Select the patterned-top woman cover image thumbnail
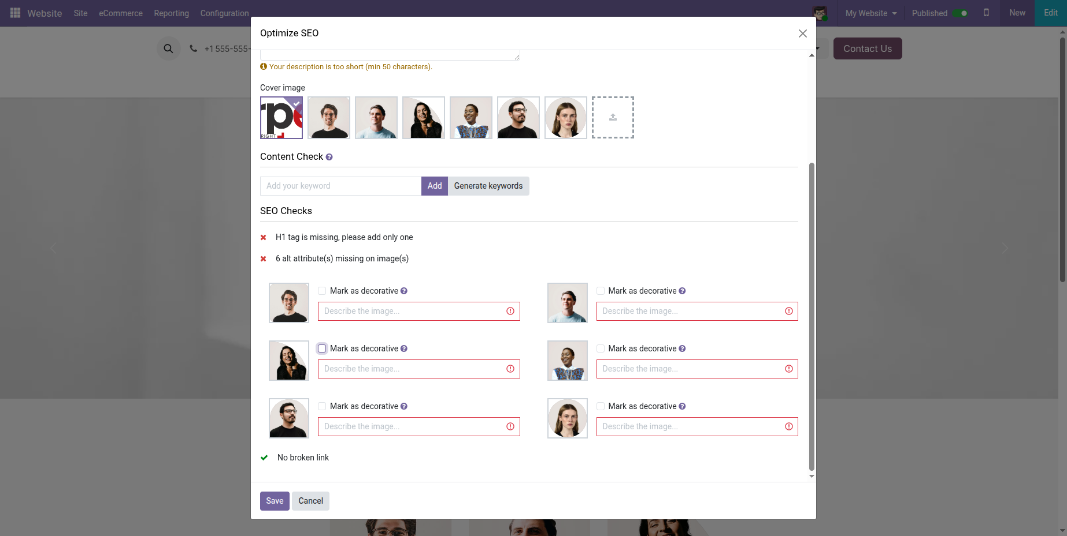The width and height of the screenshot is (1067, 536). [x=471, y=118]
